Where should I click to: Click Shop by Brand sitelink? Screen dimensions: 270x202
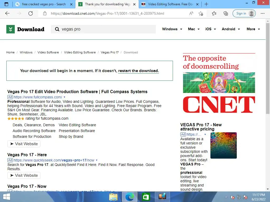point(71,137)
